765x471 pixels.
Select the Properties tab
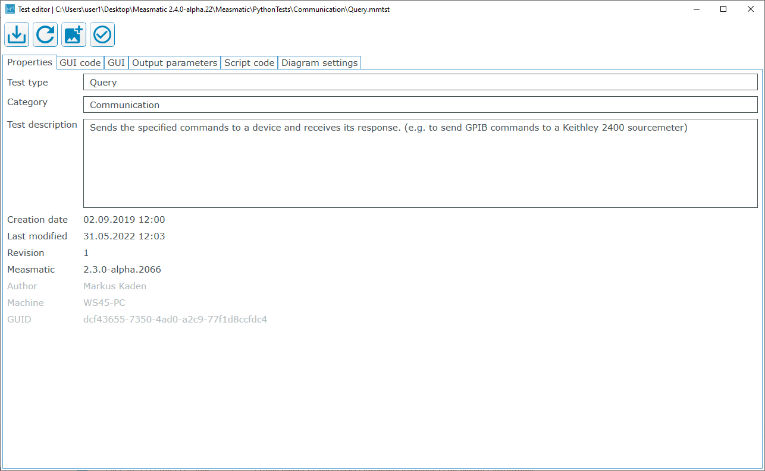30,62
